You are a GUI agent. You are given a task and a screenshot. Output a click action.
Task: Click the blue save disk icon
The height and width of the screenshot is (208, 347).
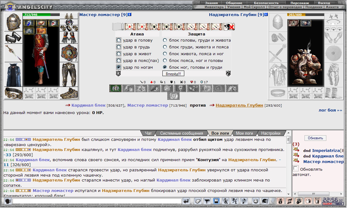pos(216,201)
